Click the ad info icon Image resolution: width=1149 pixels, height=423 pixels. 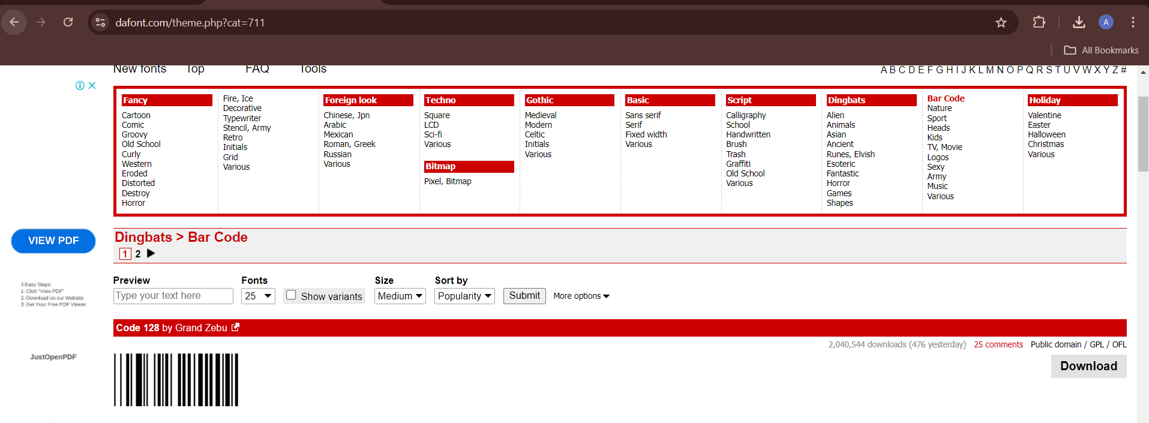[x=80, y=86]
